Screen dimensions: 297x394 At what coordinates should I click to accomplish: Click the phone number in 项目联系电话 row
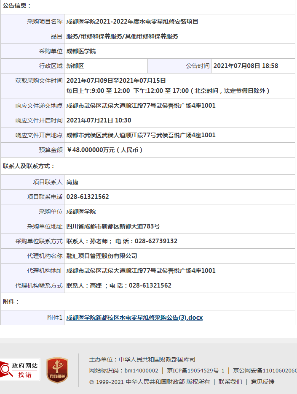pos(88,197)
